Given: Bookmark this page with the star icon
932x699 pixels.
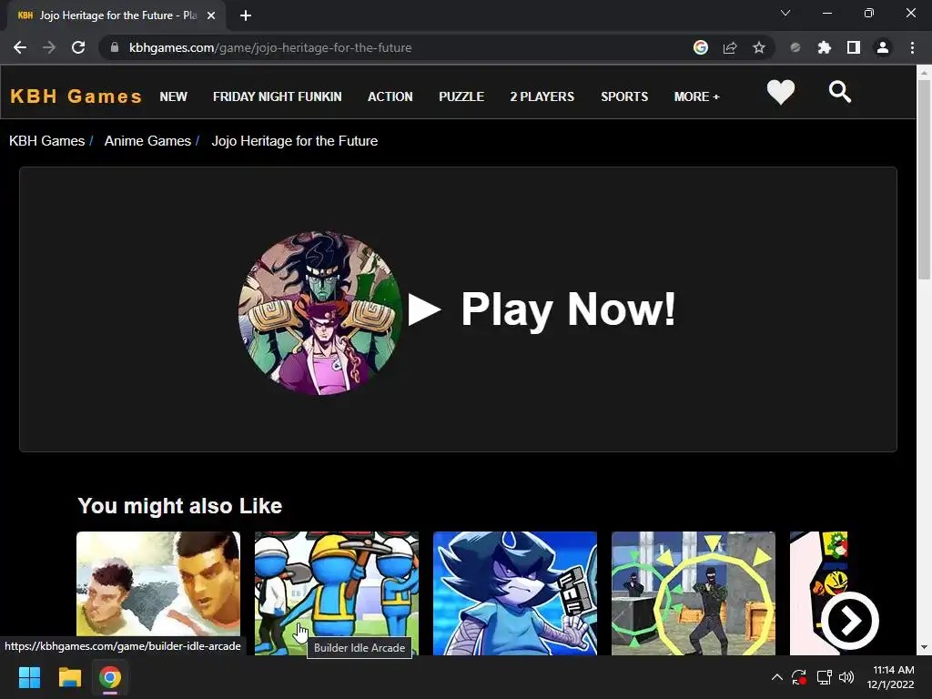Looking at the screenshot, I should 759,47.
